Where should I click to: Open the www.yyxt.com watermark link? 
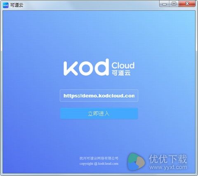[x=168, y=167]
